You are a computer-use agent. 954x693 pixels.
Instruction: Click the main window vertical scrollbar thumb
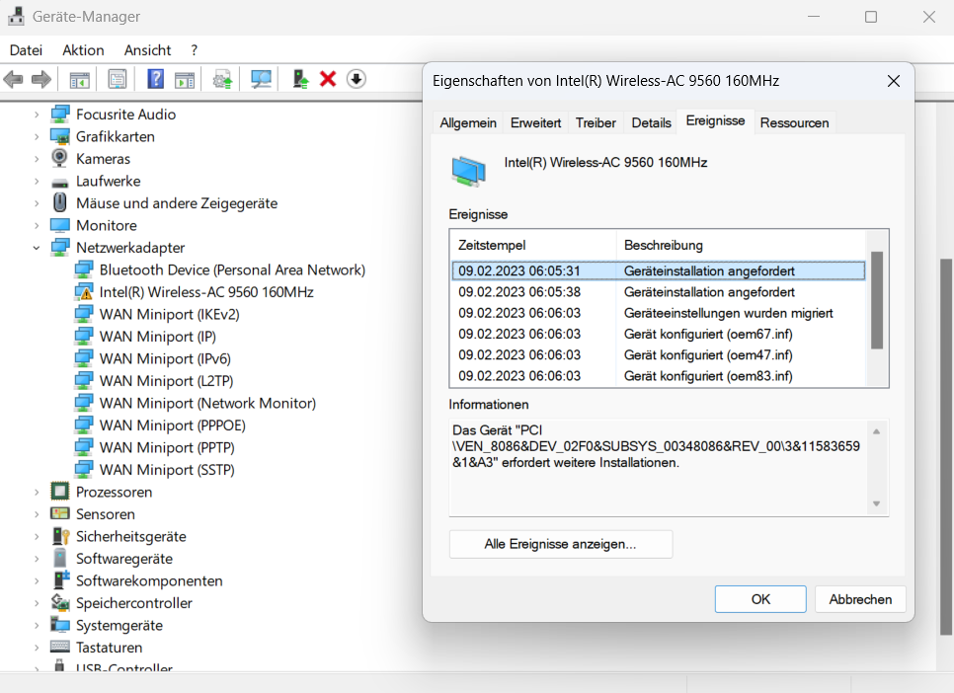point(946,447)
